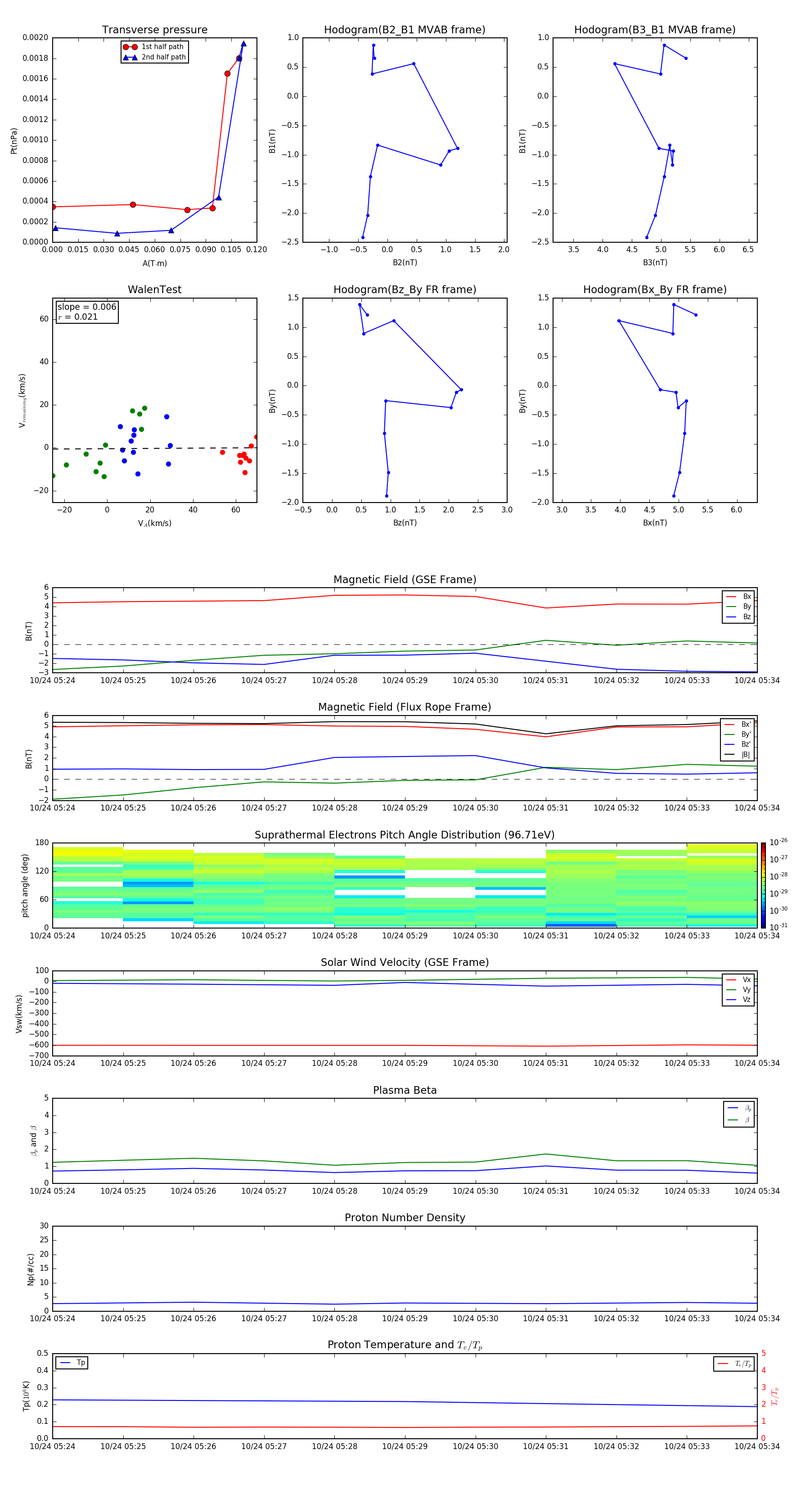The image size is (810, 1486).
Task: Click the "Pt(nPa)" y-axis label
Action: pos(14,141)
